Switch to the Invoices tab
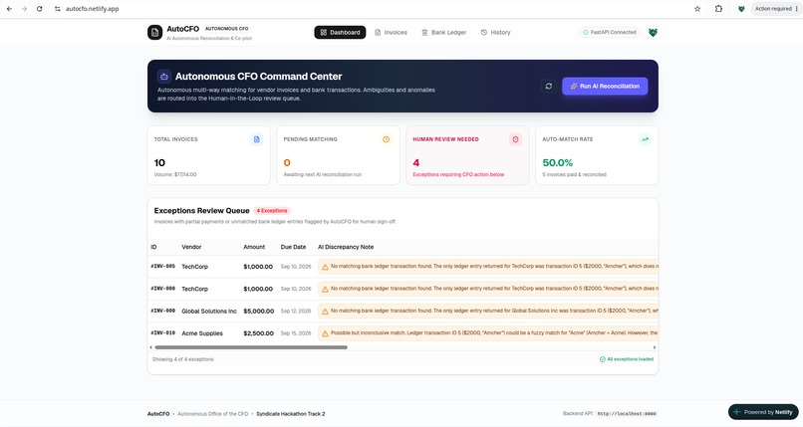This screenshot has width=803, height=427. tap(391, 32)
